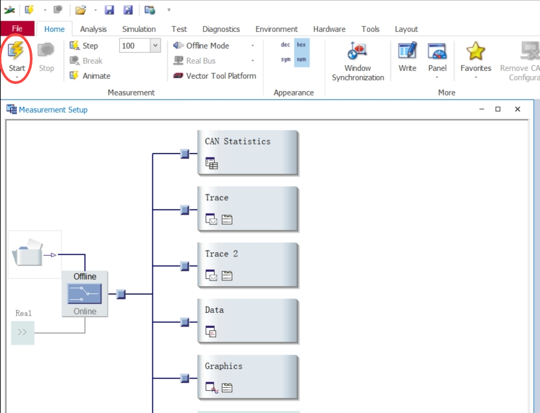Toggle sym symbolic display mode
Viewport: 540px width, 413px height.
point(286,60)
